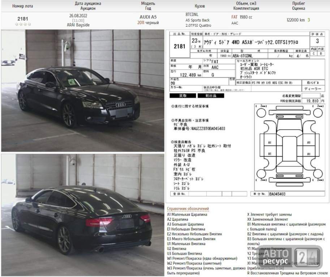Screen dimensions: 330x277
Task: Click the R Восстановленная Трещина legend entry
Action: pos(287,273)
